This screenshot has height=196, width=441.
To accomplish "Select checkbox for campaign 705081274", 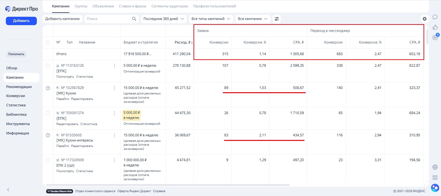I will 48,113.
